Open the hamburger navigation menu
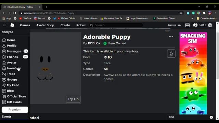Image resolution: width=219 pixels, height=123 pixels. tap(4, 25)
